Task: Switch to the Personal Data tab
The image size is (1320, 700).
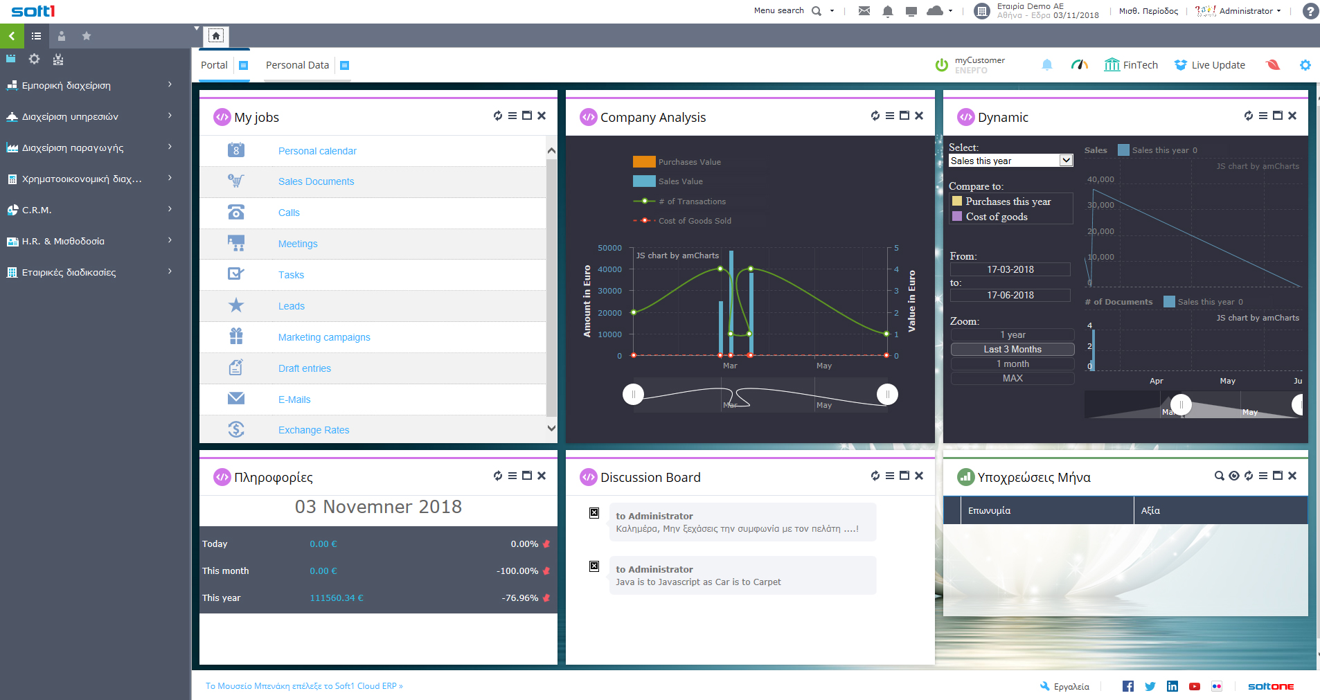Action: pos(297,65)
